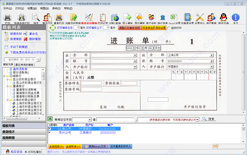The image size is (247, 155).
Task: Open 修改设计模板 template design icon
Action: pos(89,17)
